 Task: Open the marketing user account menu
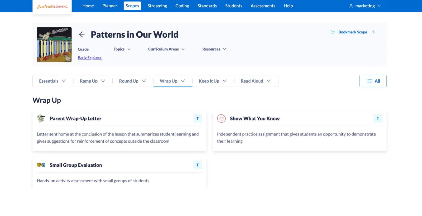(x=365, y=6)
